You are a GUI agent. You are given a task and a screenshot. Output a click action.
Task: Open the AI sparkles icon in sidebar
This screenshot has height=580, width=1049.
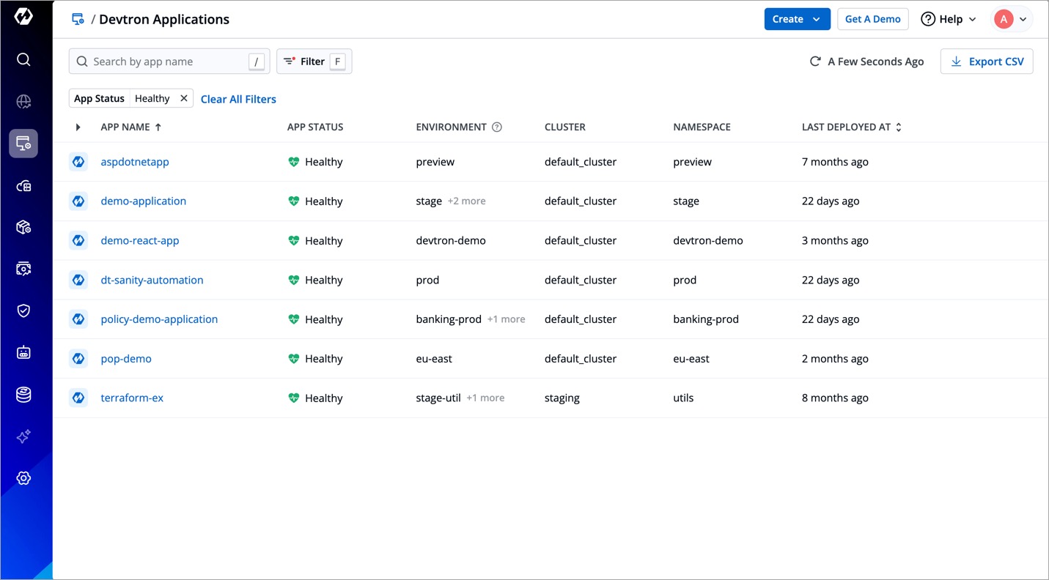(24, 436)
